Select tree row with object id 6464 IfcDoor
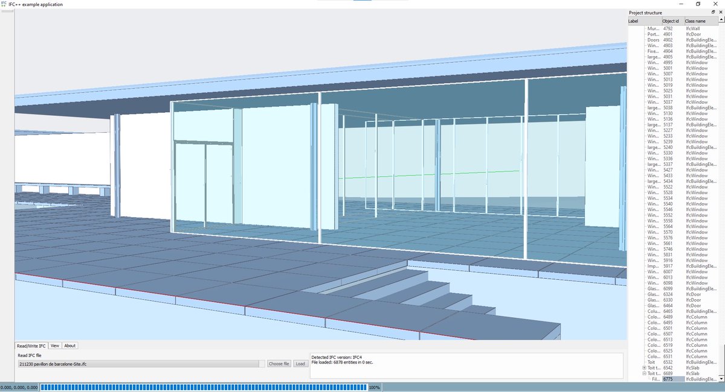 pos(673,305)
